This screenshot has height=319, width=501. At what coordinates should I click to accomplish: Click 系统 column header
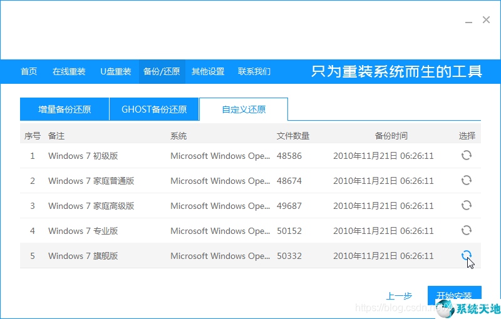tap(178, 136)
